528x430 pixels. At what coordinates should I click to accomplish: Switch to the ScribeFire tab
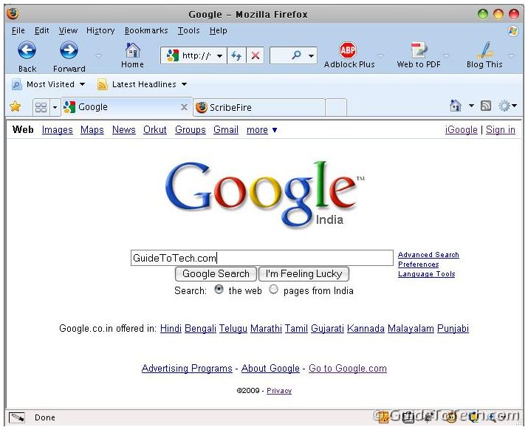point(259,108)
